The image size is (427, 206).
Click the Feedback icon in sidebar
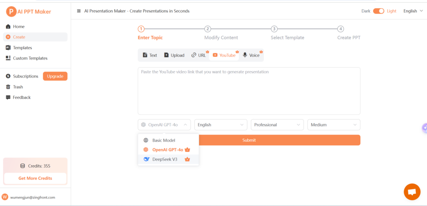(8, 97)
